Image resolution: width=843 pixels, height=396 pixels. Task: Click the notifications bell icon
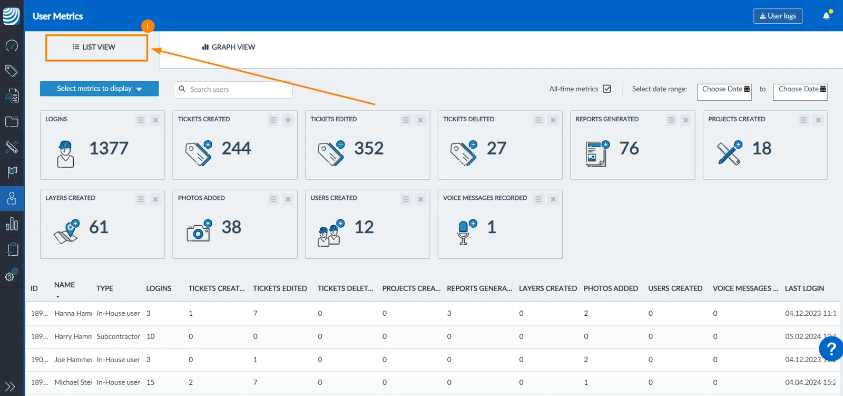click(826, 16)
